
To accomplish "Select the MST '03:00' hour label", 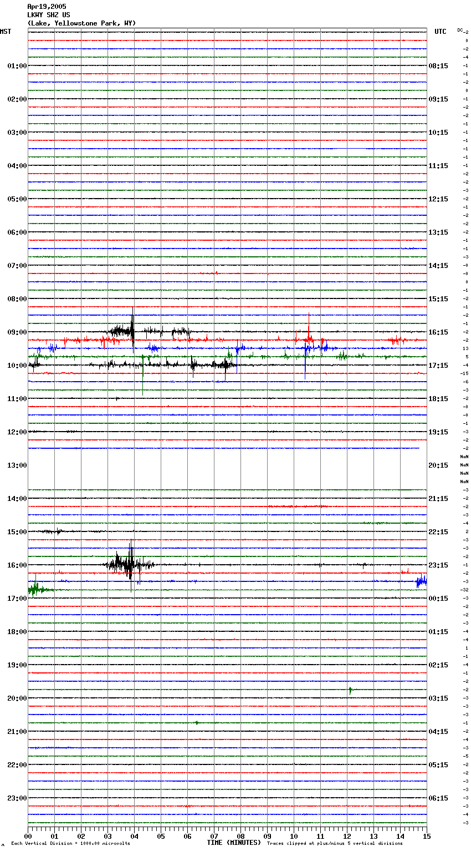I will click(x=17, y=133).
